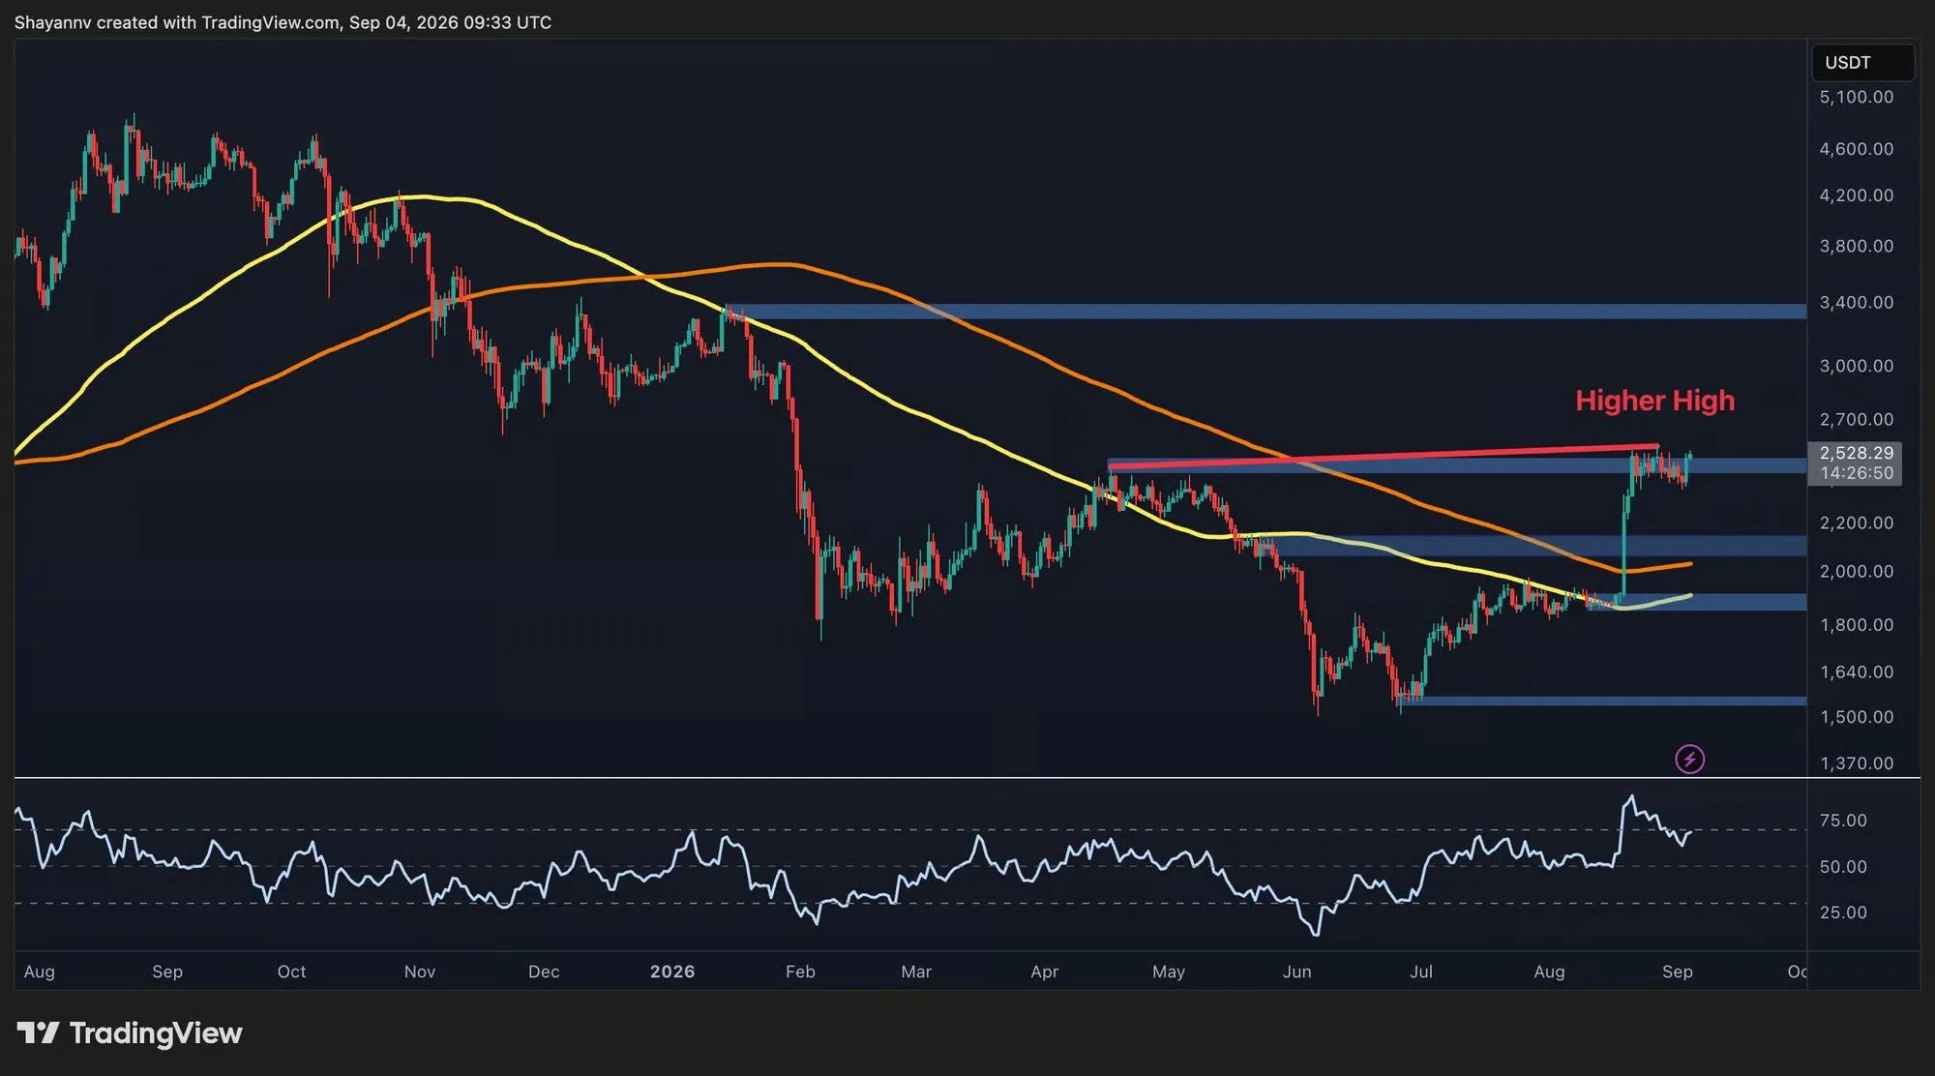Click the 25.00 RSI level label
This screenshot has height=1076, width=1935.
coord(1843,912)
